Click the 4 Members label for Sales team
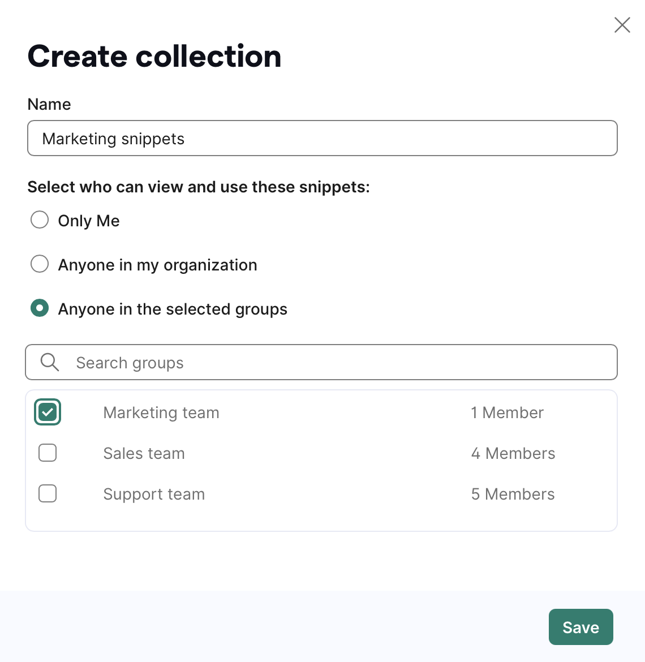The width and height of the screenshot is (645, 662). coord(513,453)
